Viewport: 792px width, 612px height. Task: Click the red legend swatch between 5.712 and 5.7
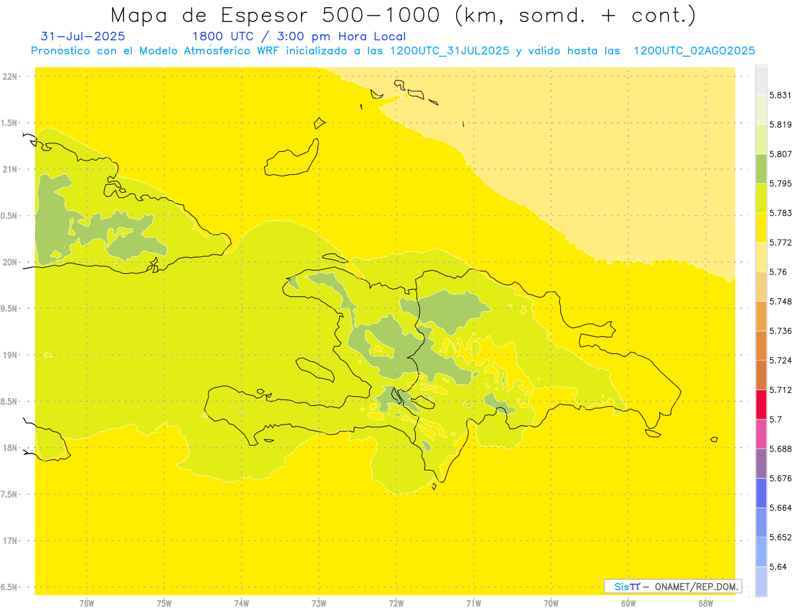(761, 404)
